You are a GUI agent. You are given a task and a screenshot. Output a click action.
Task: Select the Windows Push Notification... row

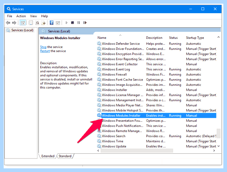click(156, 126)
